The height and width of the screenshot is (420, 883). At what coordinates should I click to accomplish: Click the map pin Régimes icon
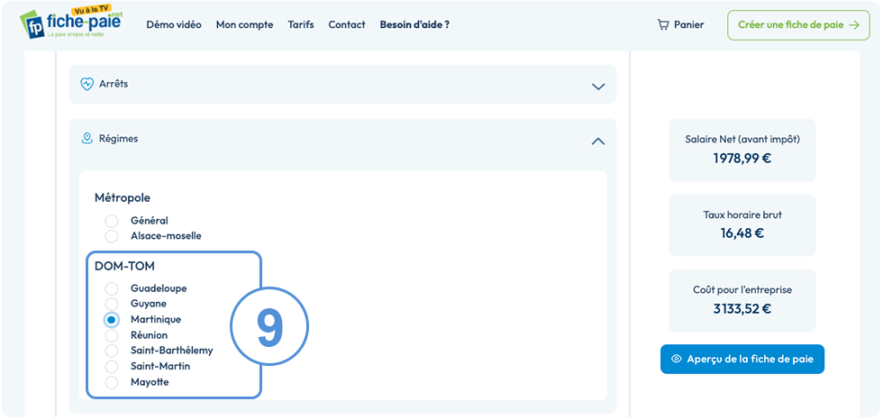(x=86, y=139)
